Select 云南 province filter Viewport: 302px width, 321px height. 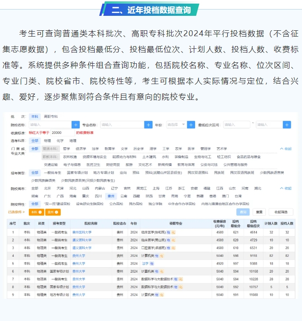coord(124,196)
